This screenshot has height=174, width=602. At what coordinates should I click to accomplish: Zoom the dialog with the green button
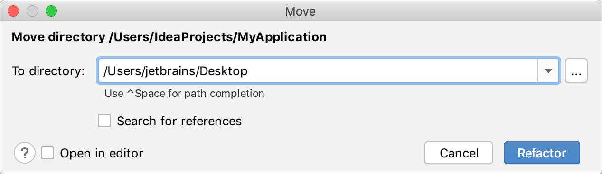click(x=50, y=10)
